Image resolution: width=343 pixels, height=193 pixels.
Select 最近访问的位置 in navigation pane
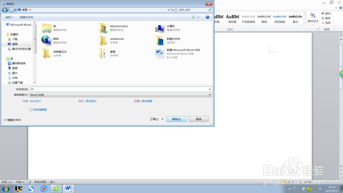19,49
